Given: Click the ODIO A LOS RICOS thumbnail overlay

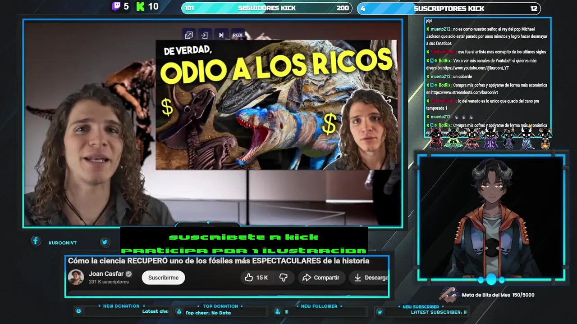Looking at the screenshot, I should click(276, 105).
